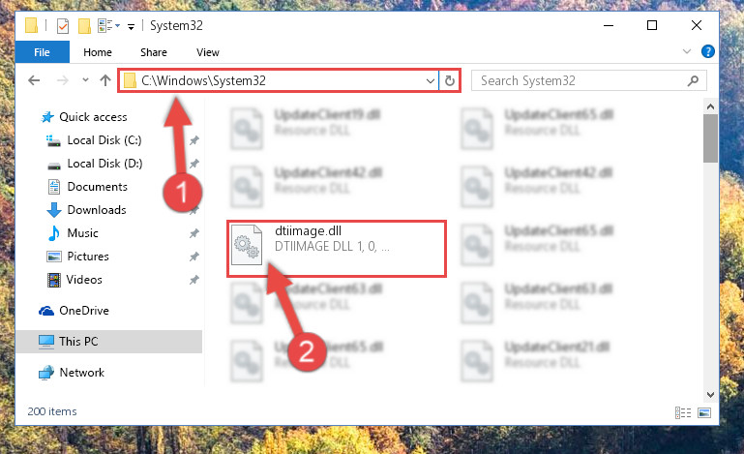Viewport: 744px width, 454px height.
Task: Refresh the System32 folder view
Action: 449,80
